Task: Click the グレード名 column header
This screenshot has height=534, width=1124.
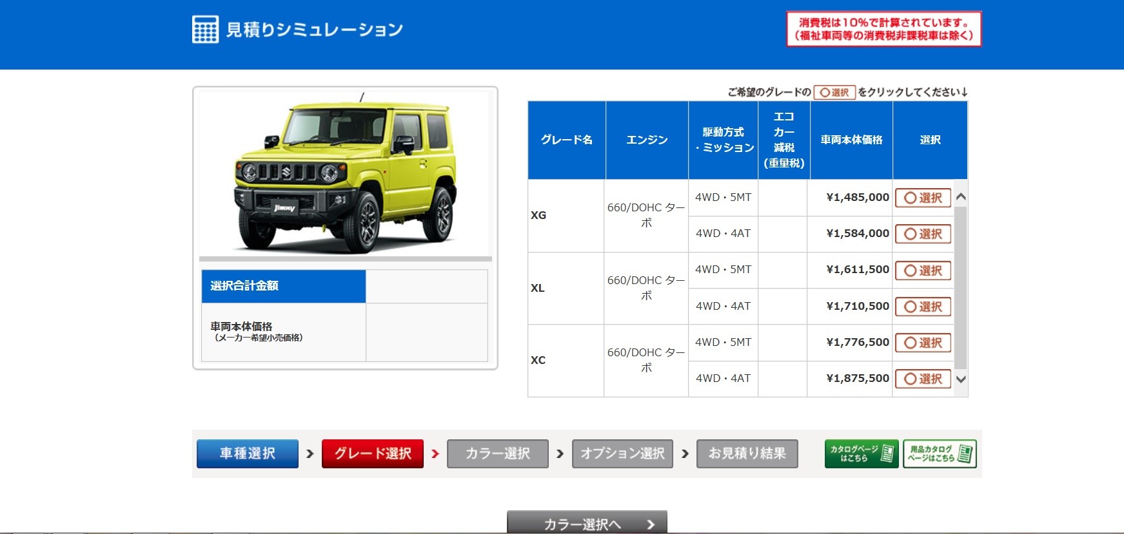Action: tap(567, 140)
